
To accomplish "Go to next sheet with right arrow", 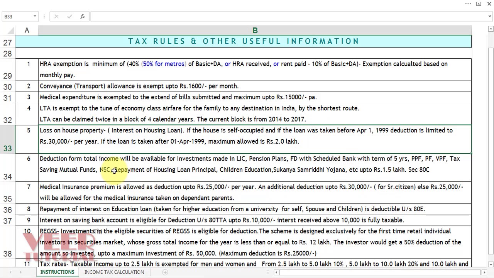I will [20, 272].
